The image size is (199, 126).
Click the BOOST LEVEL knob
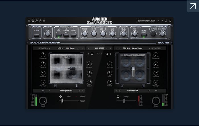[x=123, y=33]
